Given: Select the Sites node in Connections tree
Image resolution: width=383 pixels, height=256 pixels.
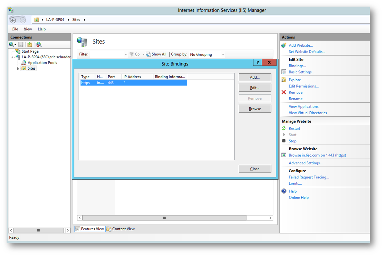Looking at the screenshot, I should pos(31,68).
